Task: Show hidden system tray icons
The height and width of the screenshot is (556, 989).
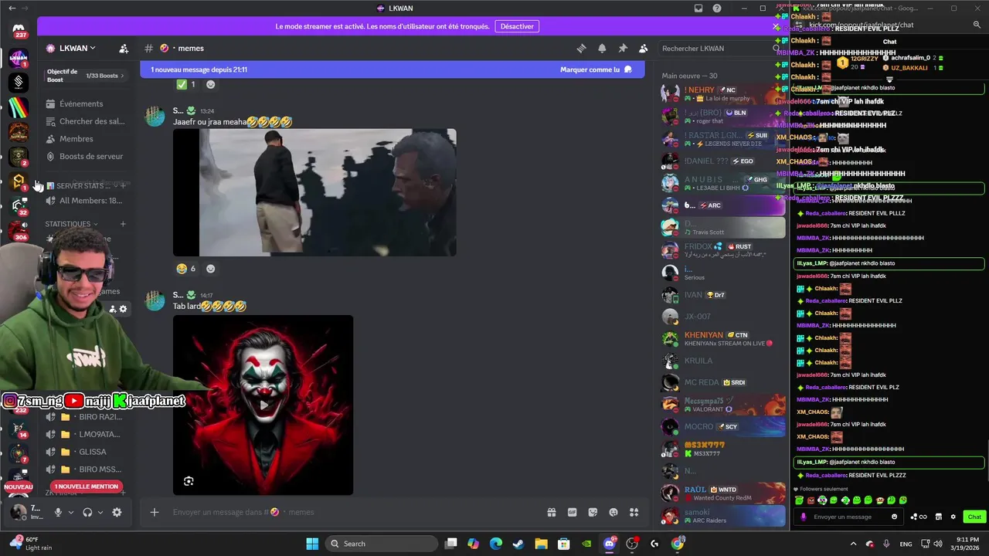Action: (x=854, y=544)
